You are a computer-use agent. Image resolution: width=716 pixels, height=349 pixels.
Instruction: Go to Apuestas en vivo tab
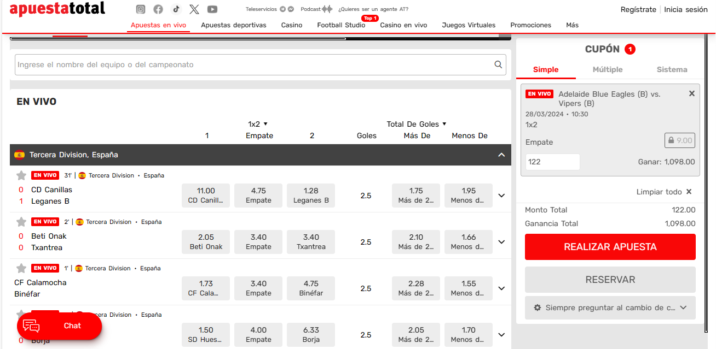pos(158,25)
